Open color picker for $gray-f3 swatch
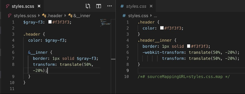This screenshot has width=245, height=94. (x=50, y=22)
